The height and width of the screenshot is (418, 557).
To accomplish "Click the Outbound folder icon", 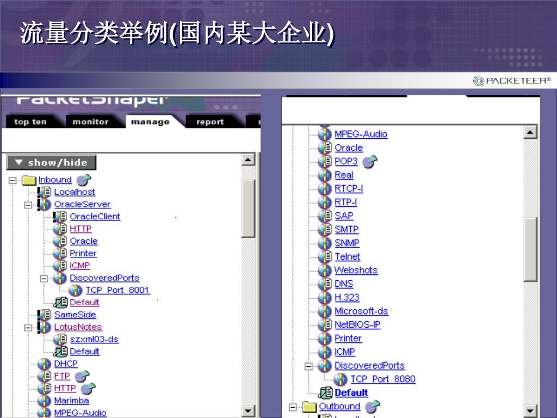I will [x=309, y=407].
